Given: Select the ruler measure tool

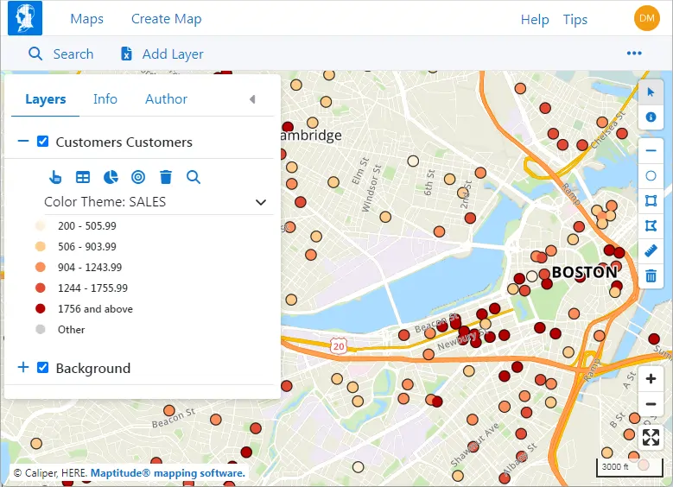Looking at the screenshot, I should click(x=651, y=250).
